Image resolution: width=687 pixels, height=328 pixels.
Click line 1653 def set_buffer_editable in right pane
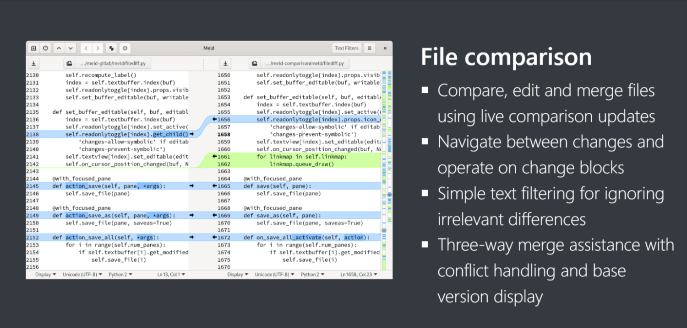(x=311, y=97)
